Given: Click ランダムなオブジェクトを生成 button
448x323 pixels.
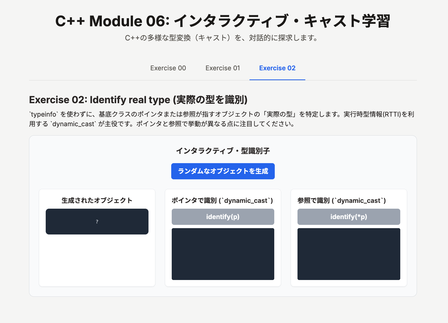Looking at the screenshot, I should (223, 171).
